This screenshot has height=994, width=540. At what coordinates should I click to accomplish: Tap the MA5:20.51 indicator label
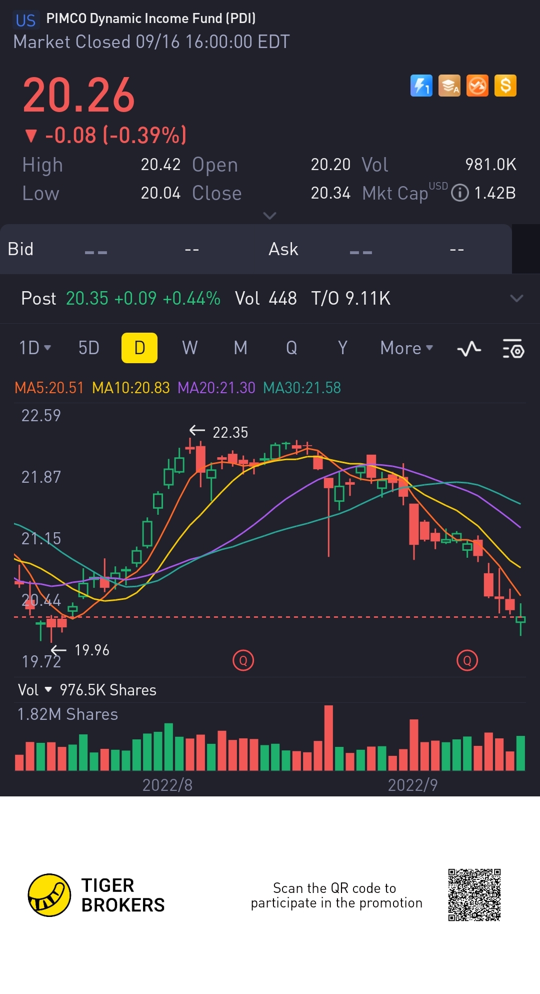pos(49,388)
